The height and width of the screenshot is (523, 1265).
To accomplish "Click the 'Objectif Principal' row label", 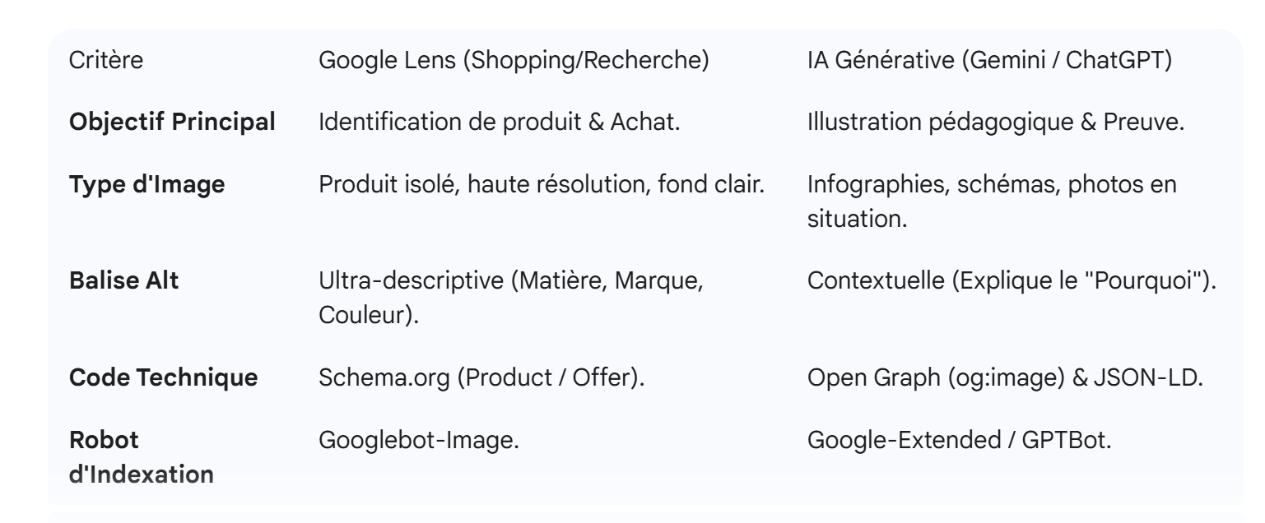I will pyautogui.click(x=173, y=123).
